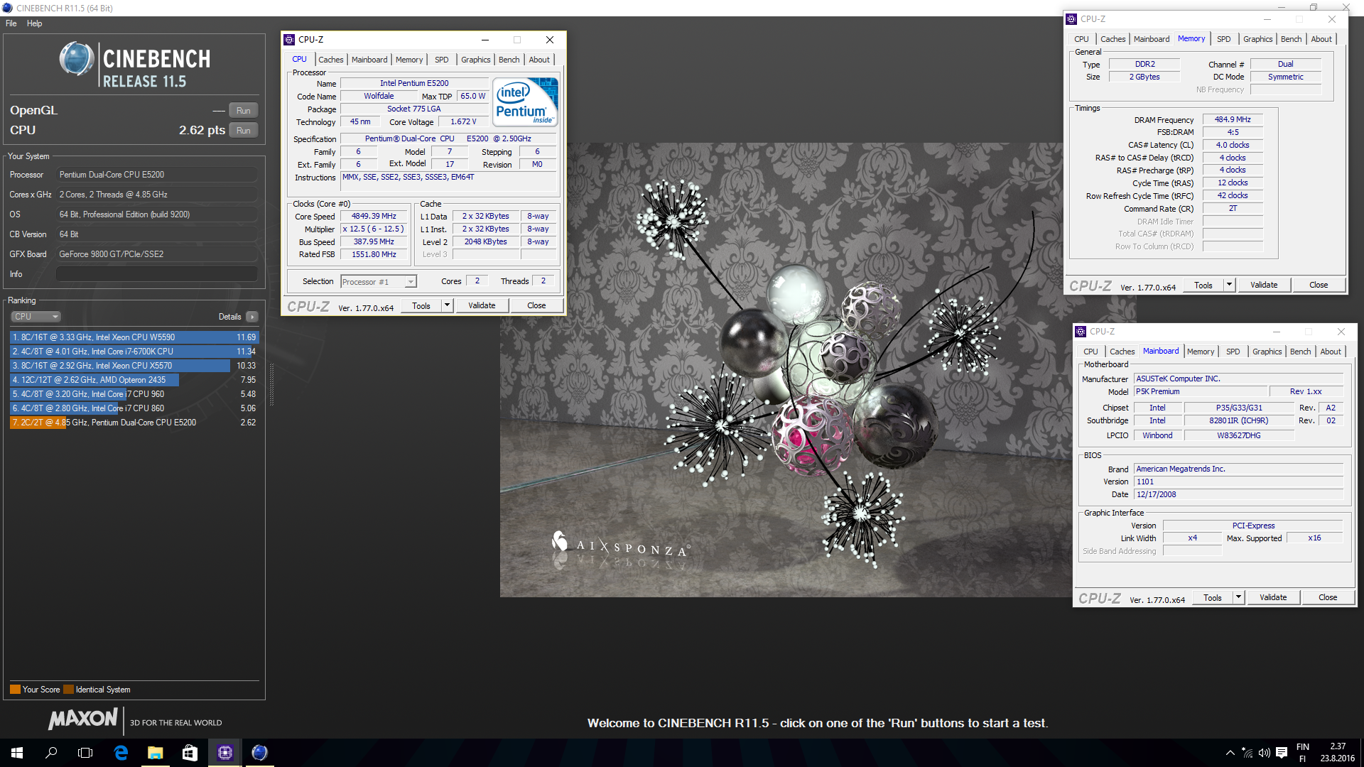The height and width of the screenshot is (767, 1364).
Task: Click Your Score orange legend swatch
Action: click(15, 690)
